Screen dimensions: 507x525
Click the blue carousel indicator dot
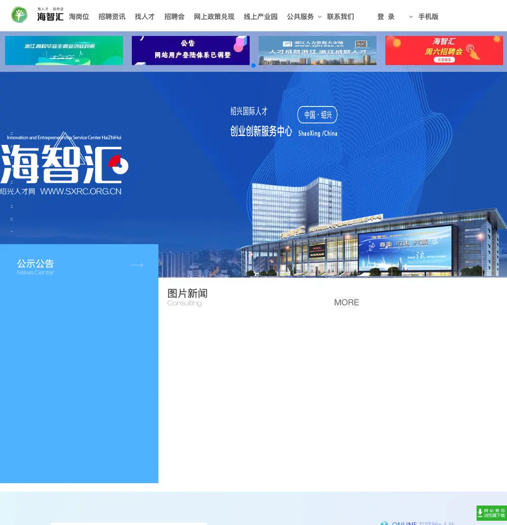[x=253, y=66]
